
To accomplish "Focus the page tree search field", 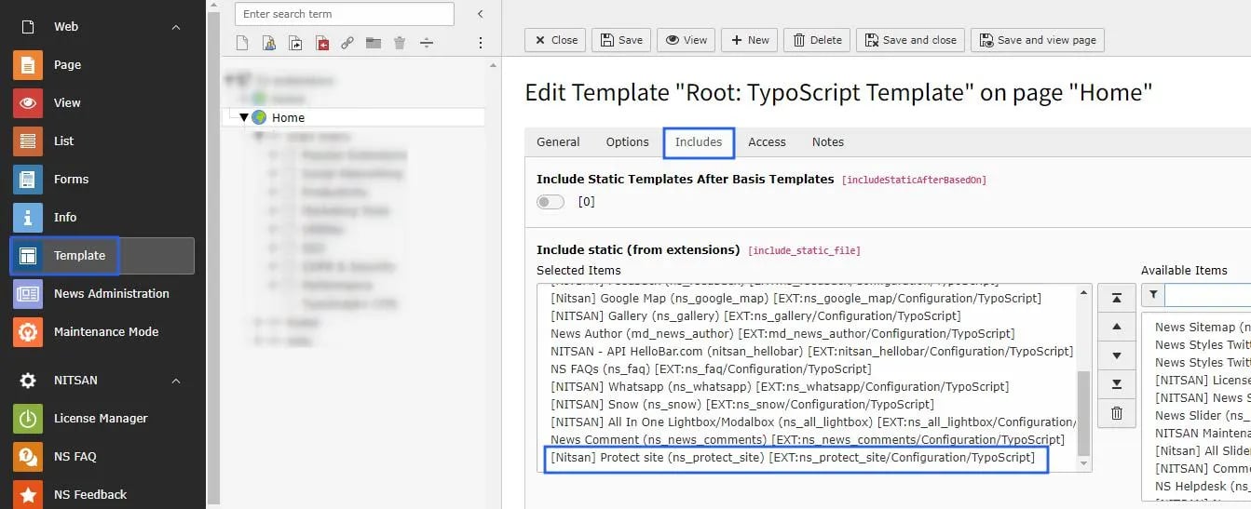I will coord(344,14).
